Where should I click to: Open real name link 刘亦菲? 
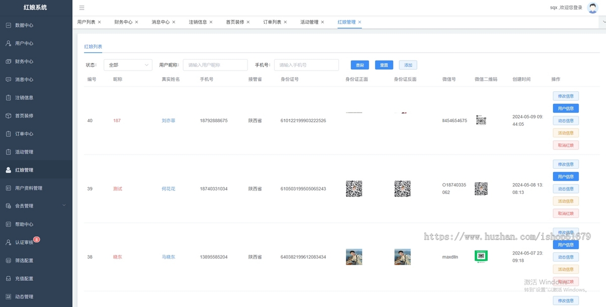pos(169,121)
